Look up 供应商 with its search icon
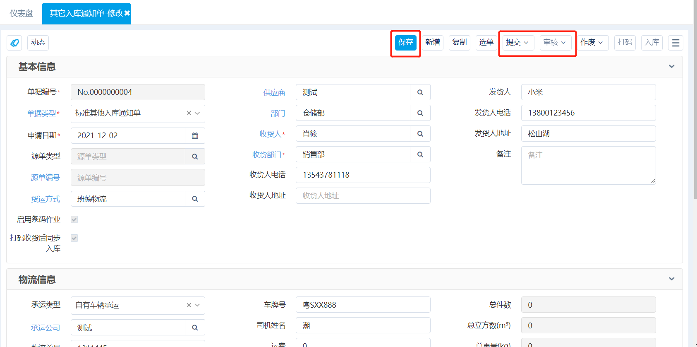Viewport: 697px width, 347px height. [420, 92]
